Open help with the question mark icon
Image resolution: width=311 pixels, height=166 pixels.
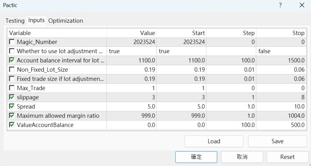coord(280,5)
